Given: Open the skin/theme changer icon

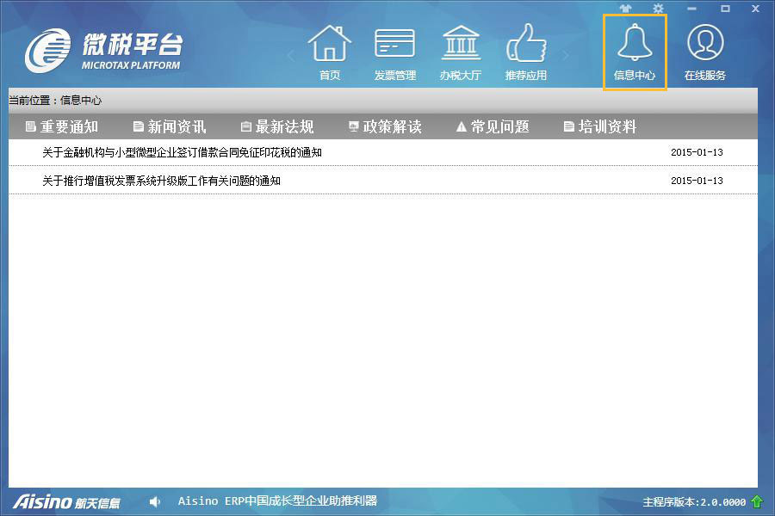Looking at the screenshot, I should coord(627,9).
